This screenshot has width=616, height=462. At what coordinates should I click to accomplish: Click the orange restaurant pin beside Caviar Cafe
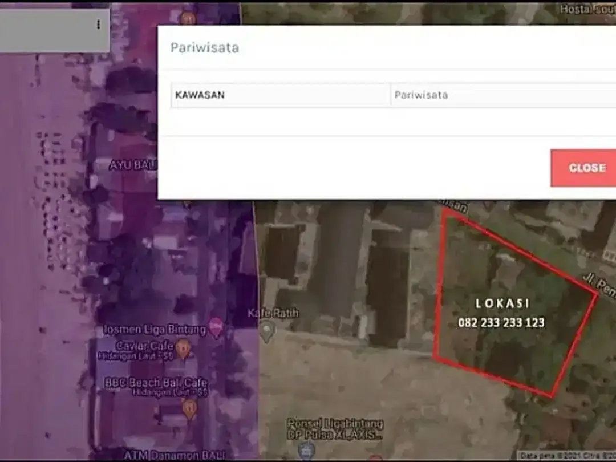[183, 349]
